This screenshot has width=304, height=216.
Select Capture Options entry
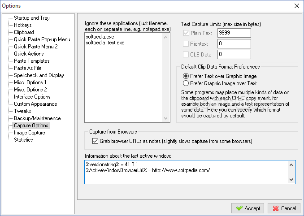tap(31, 125)
